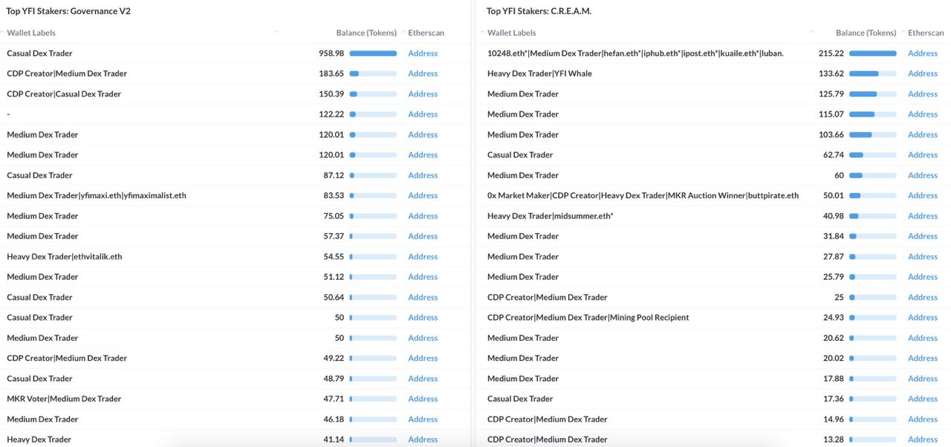Viewport: 951px width, 447px height.
Task: Select label "Medium Dex Trader|yfimaxi.eth|yfimaximalist.eth"
Action: point(97,195)
